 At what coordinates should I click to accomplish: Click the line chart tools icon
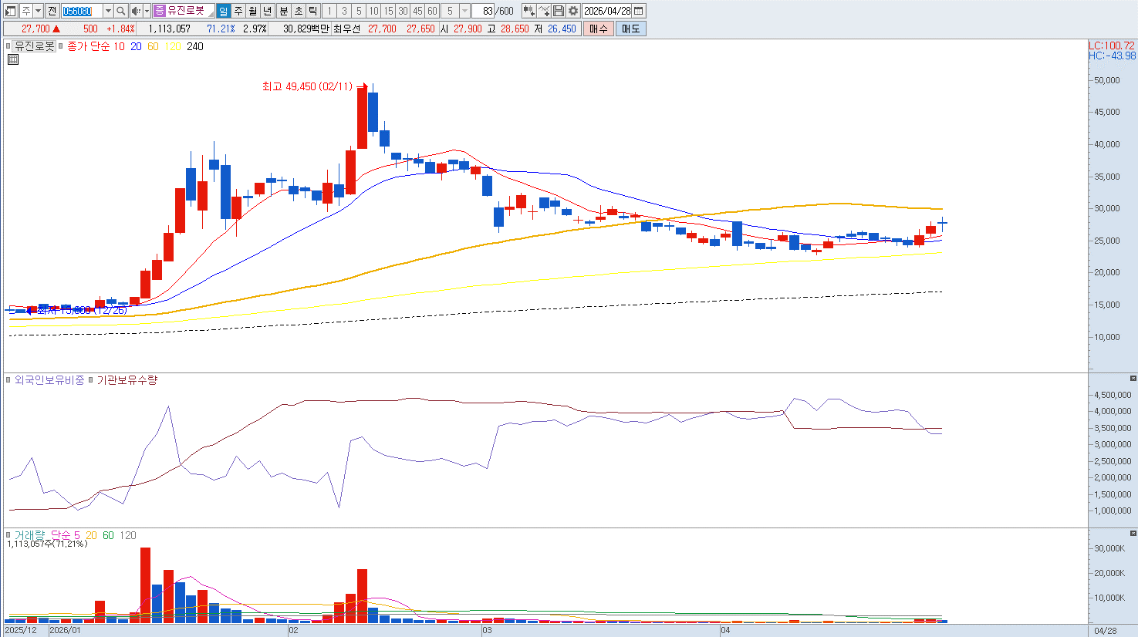coord(544,11)
